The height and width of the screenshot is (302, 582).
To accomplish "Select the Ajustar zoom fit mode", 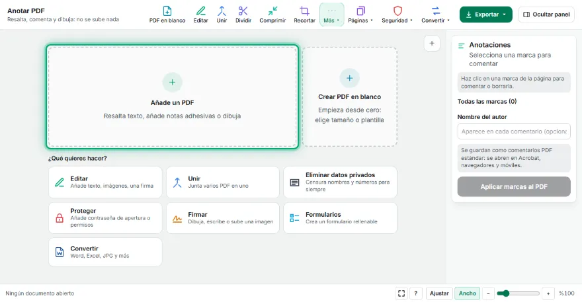I will point(439,293).
